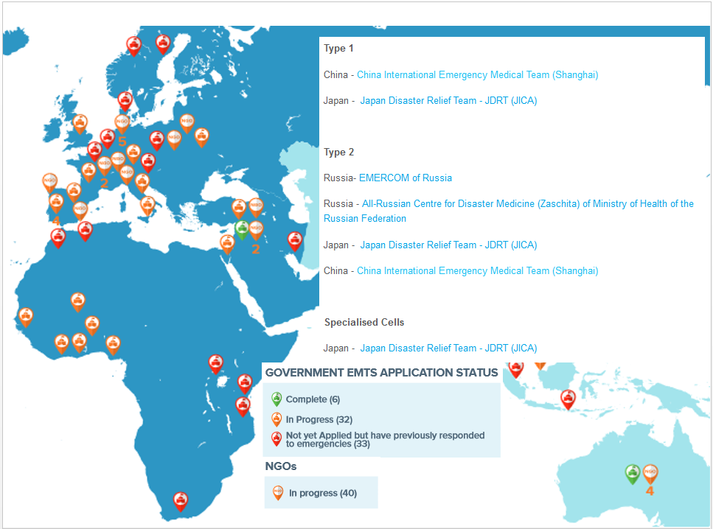Screen dimensions: 713x529
Task: Open All-Russian Centre for Disaster Medicine link
Action: 509,211
